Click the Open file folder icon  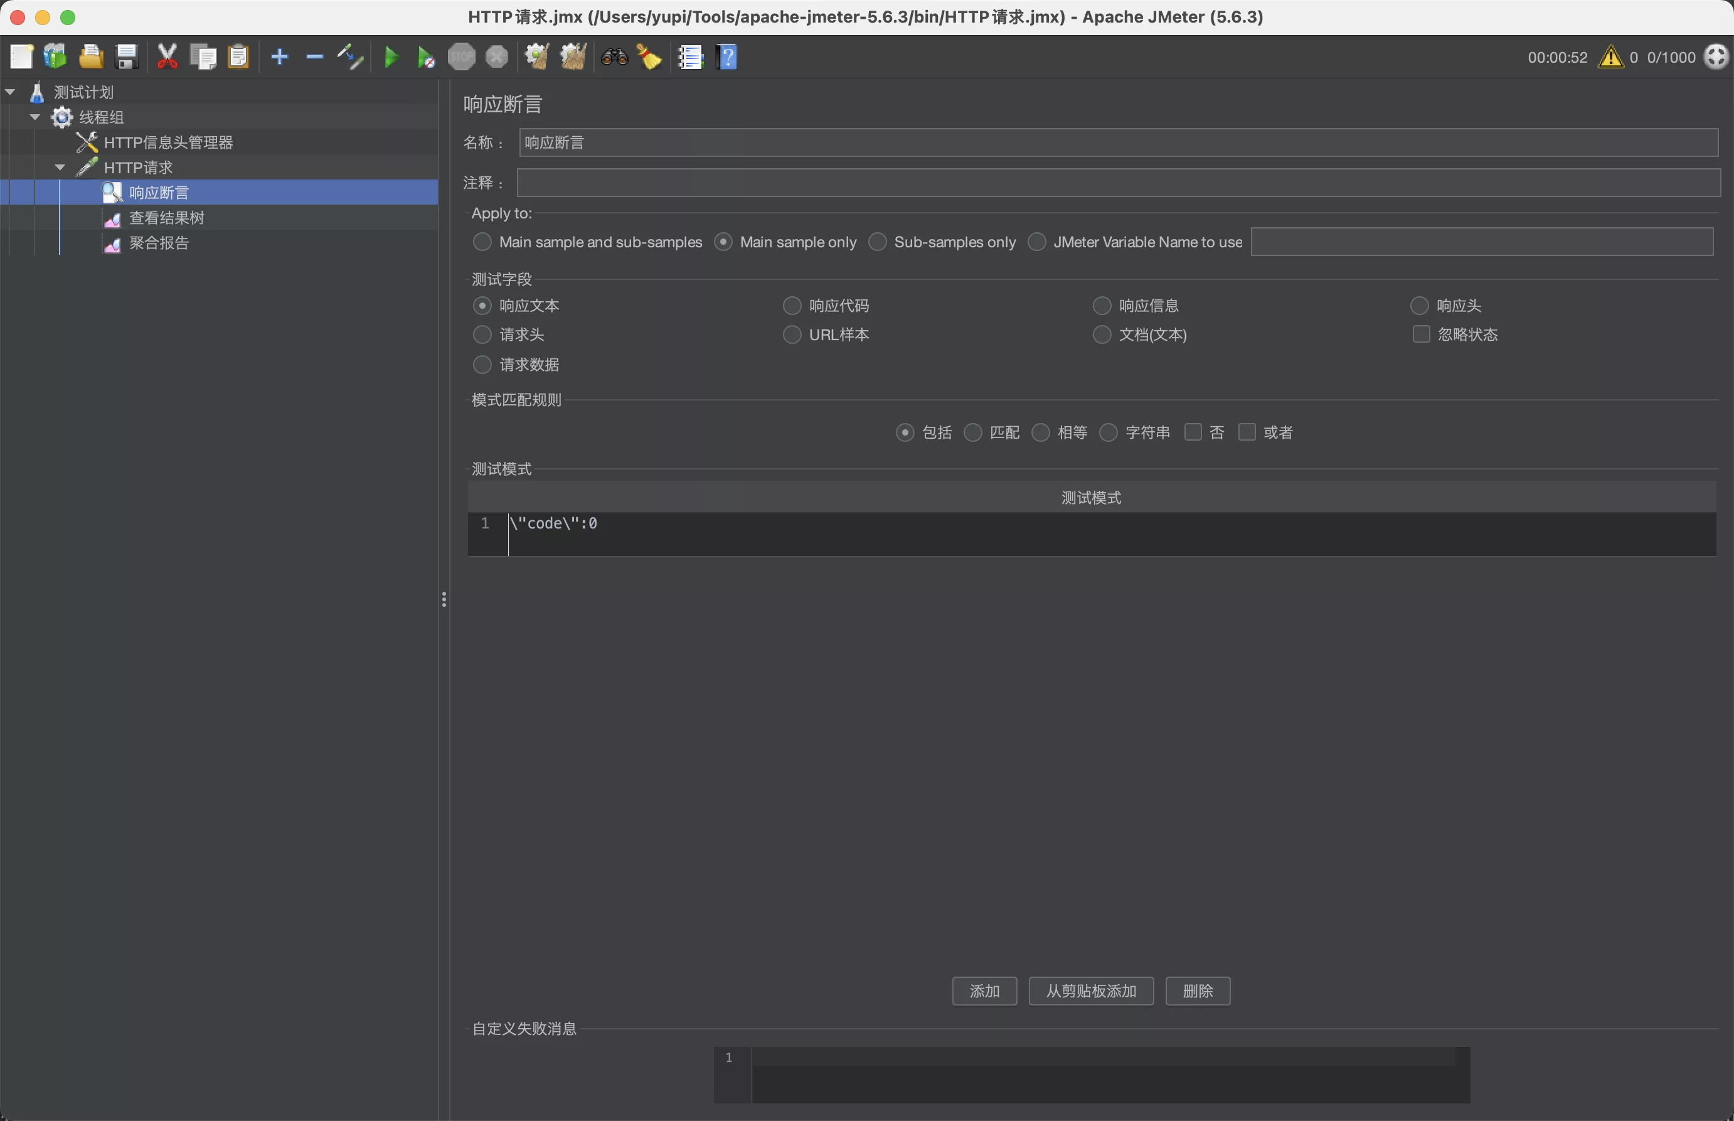click(91, 56)
